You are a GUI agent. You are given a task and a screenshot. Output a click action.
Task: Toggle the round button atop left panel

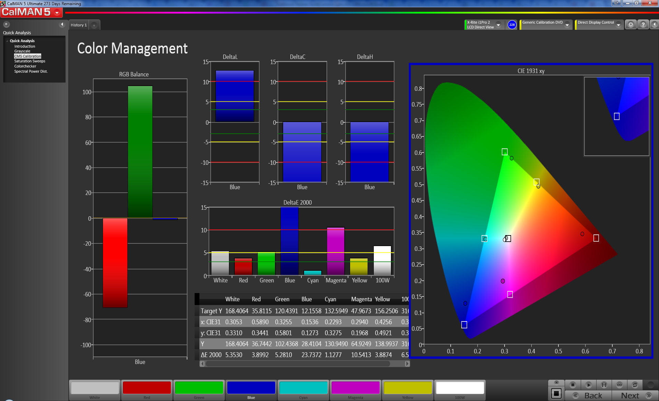coord(6,24)
